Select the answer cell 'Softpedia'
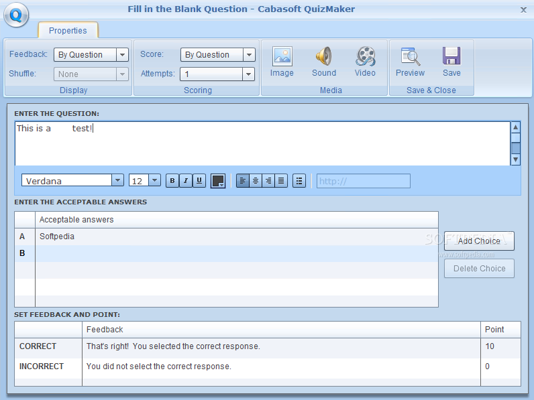 tap(237, 237)
